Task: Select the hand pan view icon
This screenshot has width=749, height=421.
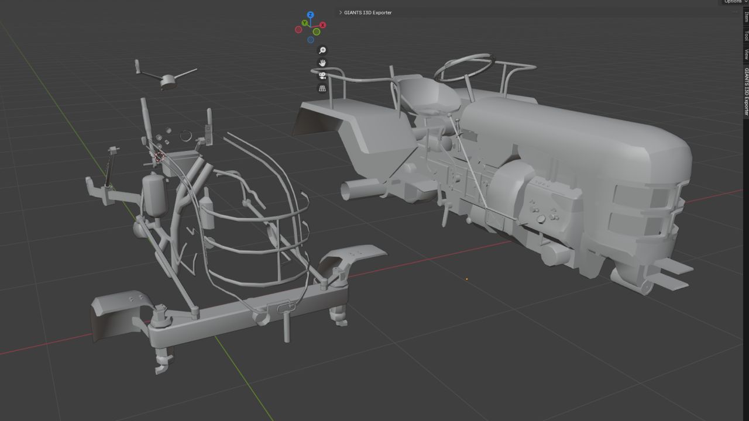Action: (322, 63)
